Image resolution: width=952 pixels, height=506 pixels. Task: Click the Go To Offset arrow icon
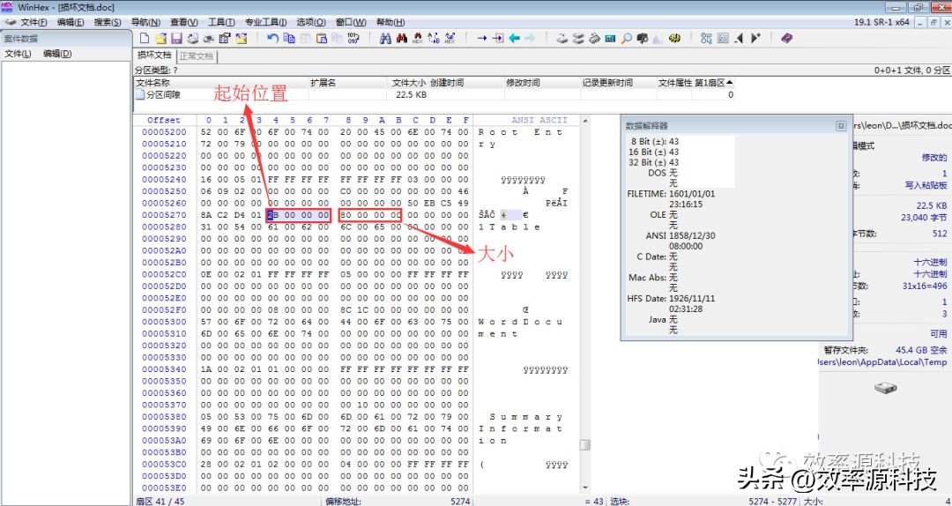[x=482, y=38]
